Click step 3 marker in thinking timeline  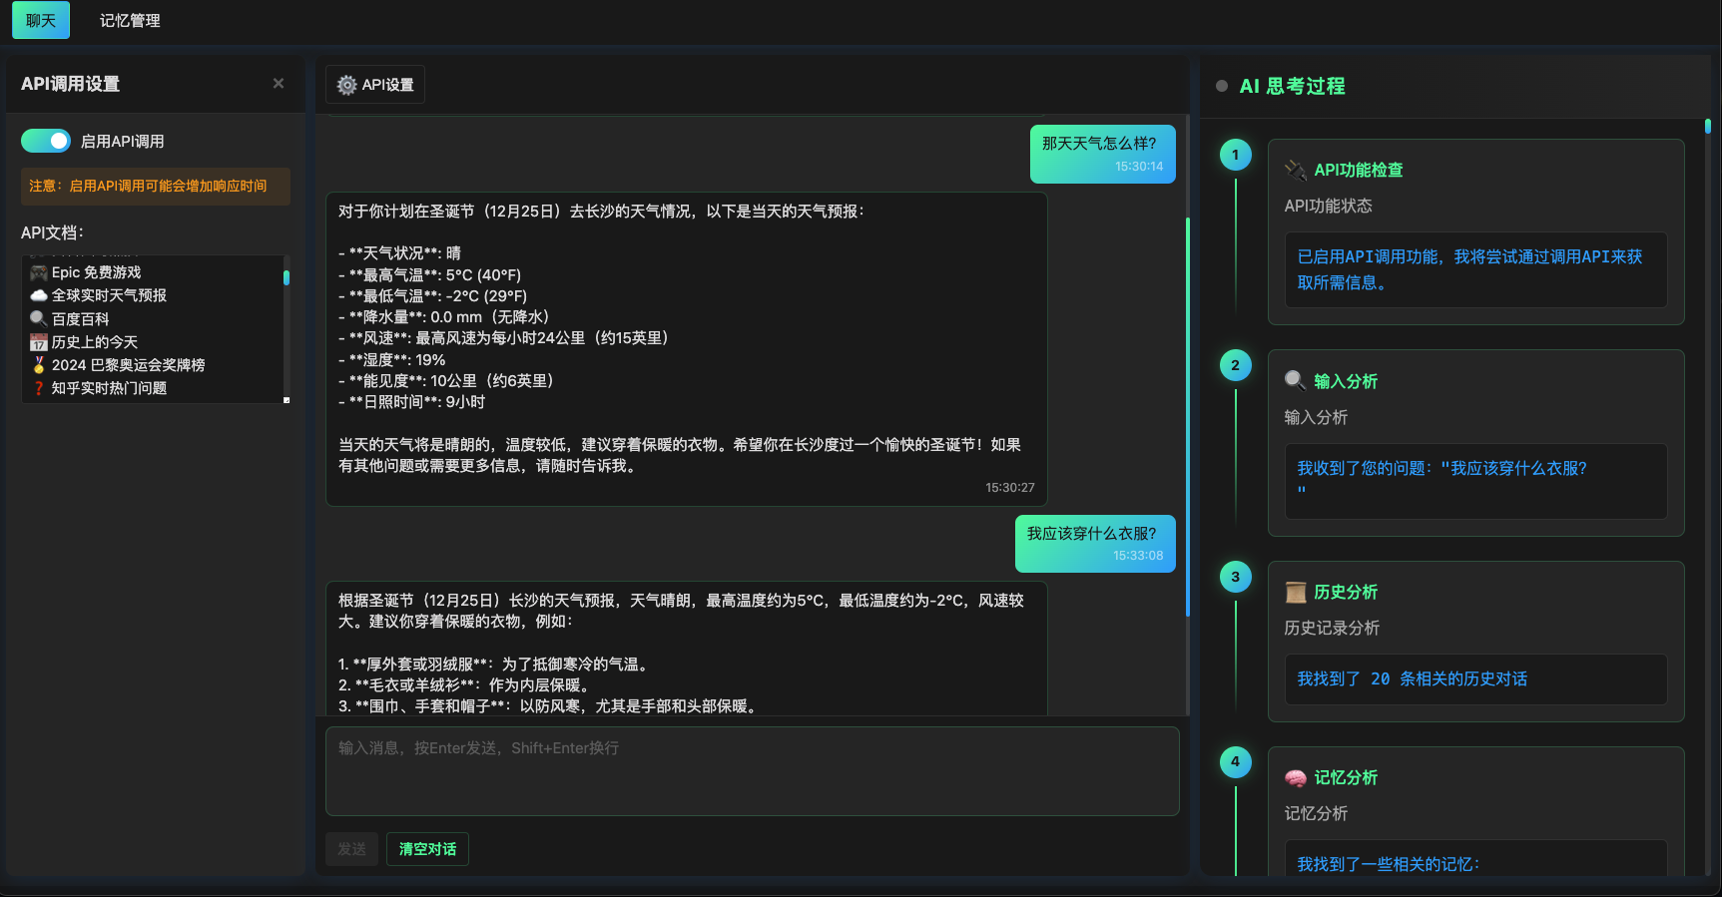[1235, 577]
